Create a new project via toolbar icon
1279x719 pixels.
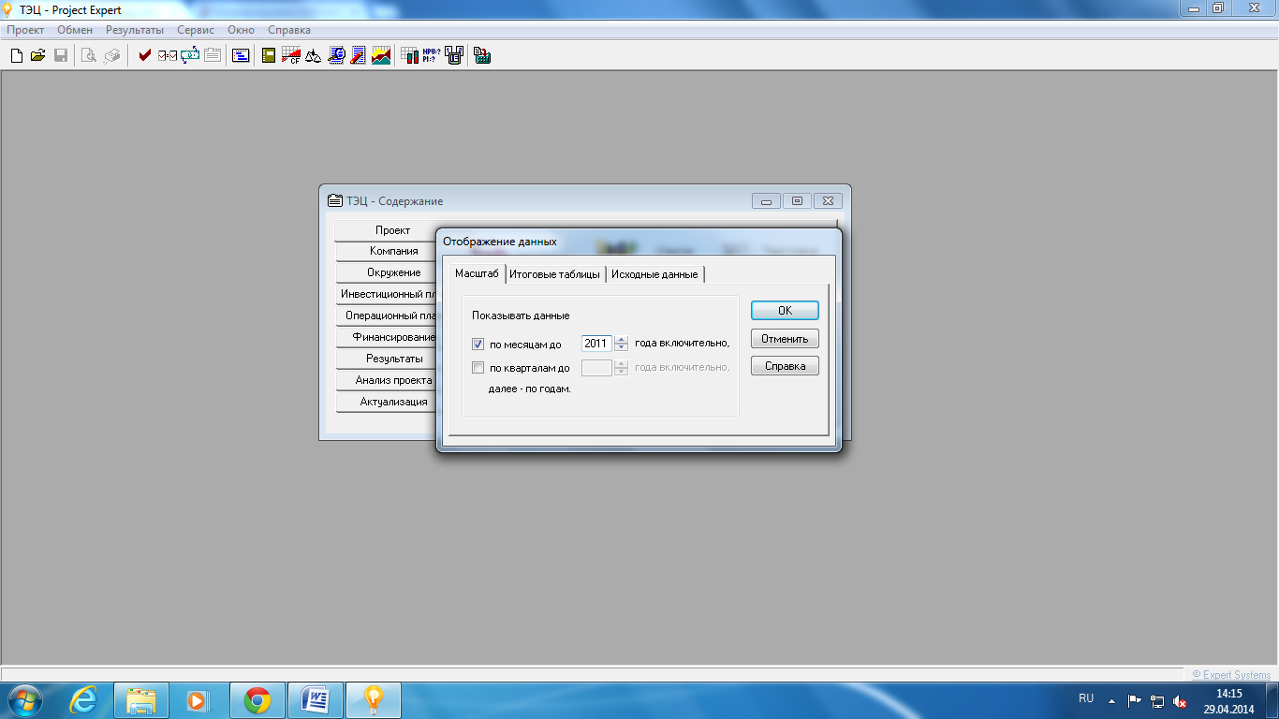pos(16,56)
